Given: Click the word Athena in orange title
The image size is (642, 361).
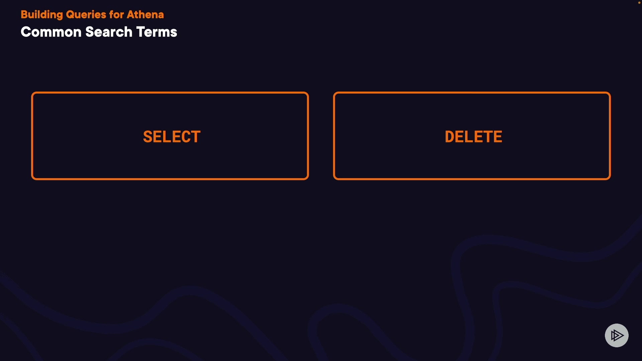Looking at the screenshot, I should coord(145,15).
